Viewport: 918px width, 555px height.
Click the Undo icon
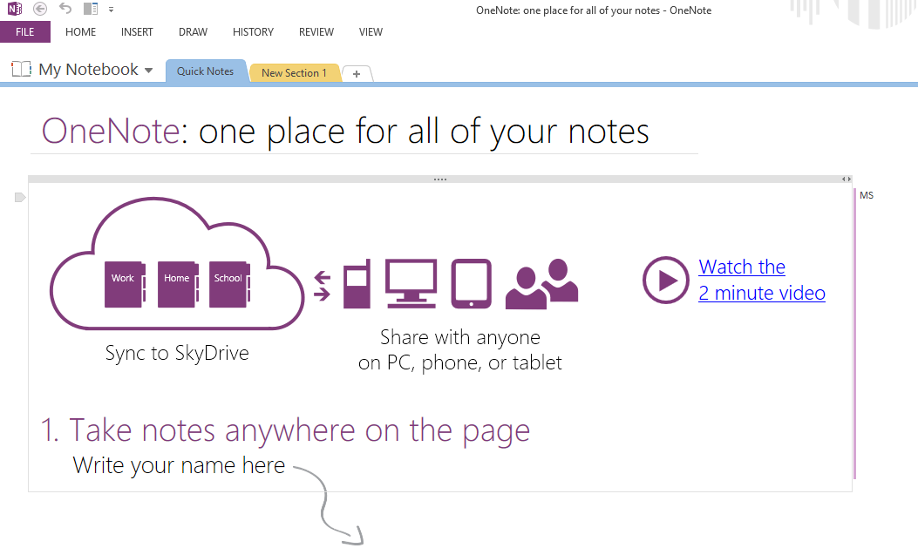tap(65, 9)
